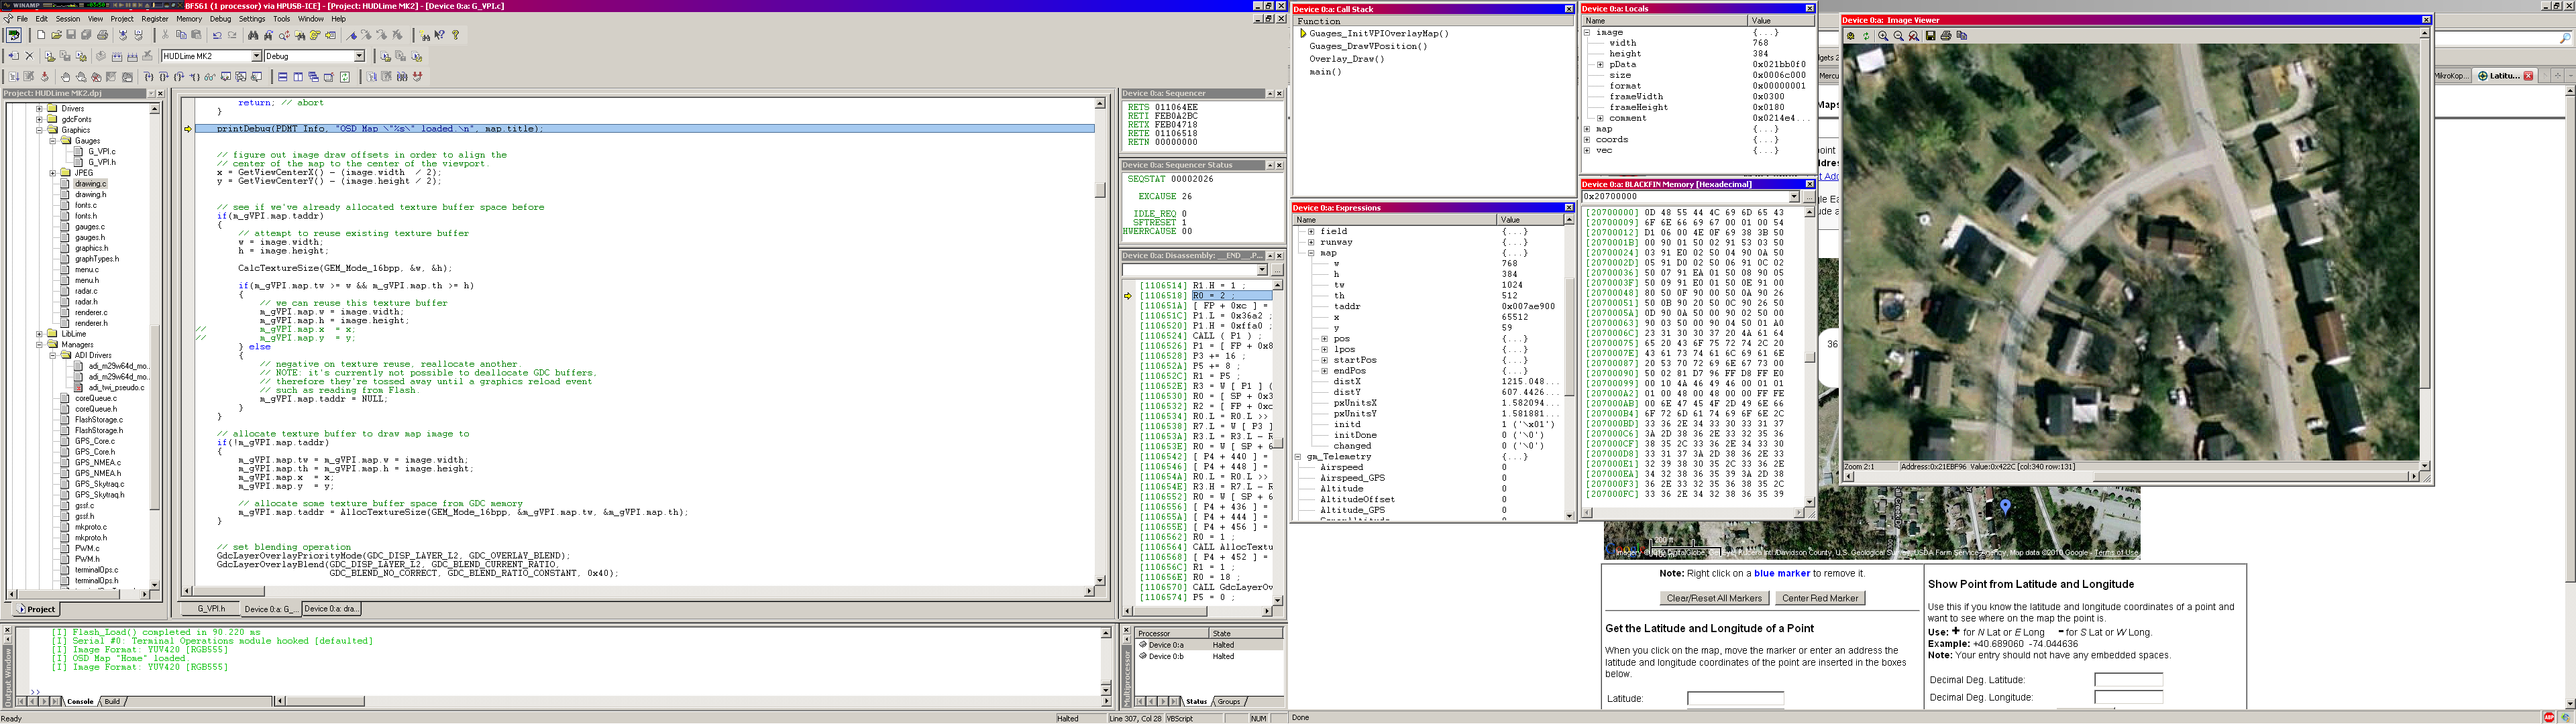This screenshot has width=2576, height=724.
Task: Expand pData in the Locals panel
Action: [x=1600, y=65]
